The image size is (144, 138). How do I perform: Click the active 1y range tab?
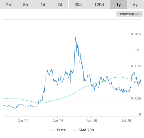click(118, 5)
